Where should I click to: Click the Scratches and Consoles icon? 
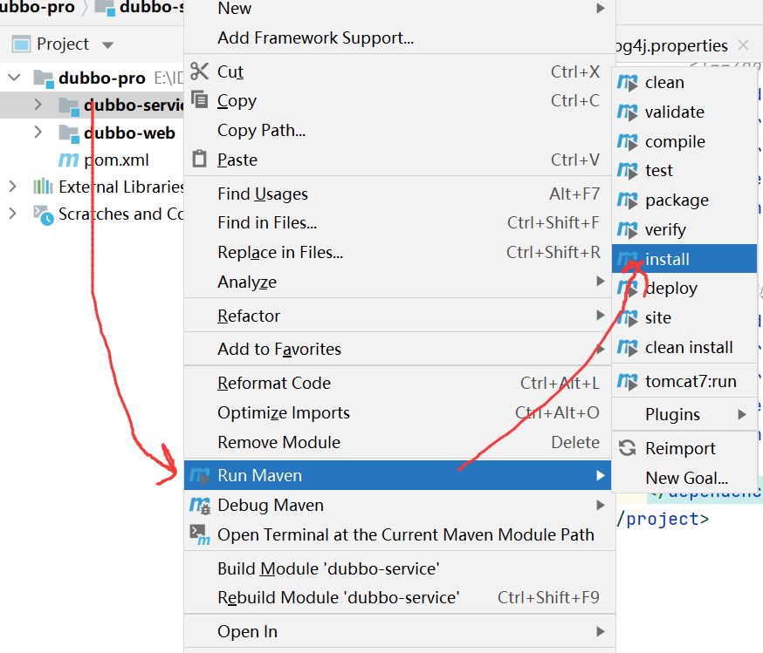point(44,214)
